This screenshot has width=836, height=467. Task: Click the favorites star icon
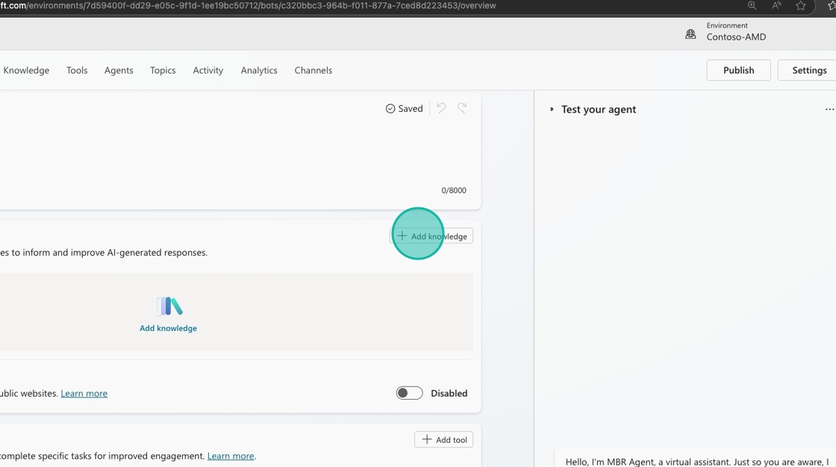(801, 6)
